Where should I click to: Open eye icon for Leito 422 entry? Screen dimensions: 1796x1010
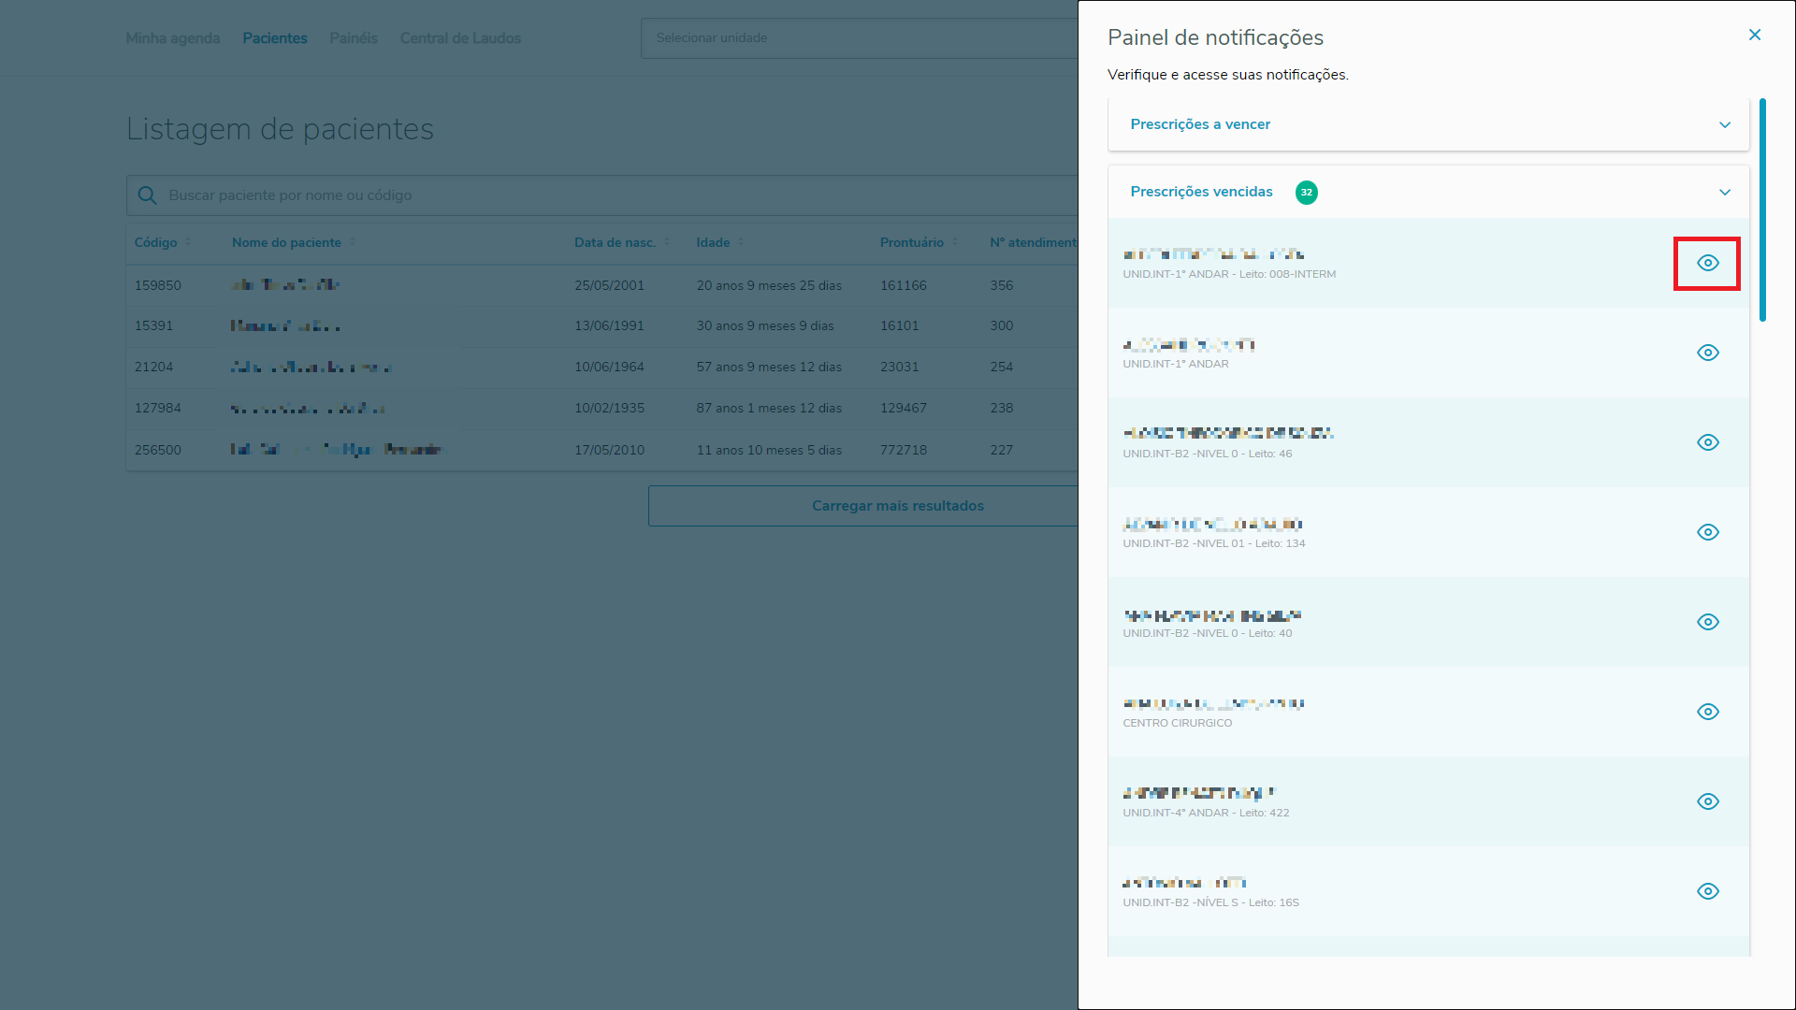click(x=1707, y=801)
